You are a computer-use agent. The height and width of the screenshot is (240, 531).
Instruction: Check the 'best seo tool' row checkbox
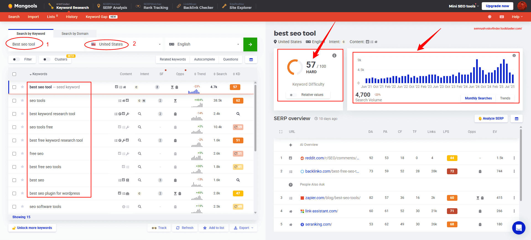pyautogui.click(x=14, y=87)
